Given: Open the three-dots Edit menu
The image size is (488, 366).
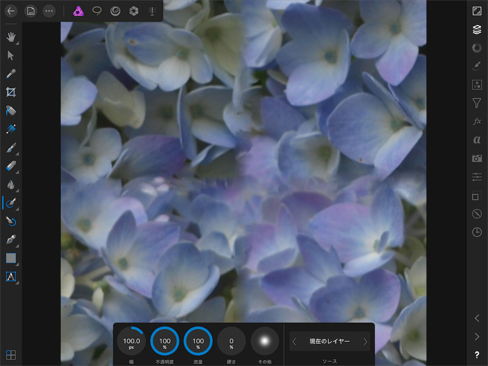Looking at the screenshot, I should [x=49, y=11].
